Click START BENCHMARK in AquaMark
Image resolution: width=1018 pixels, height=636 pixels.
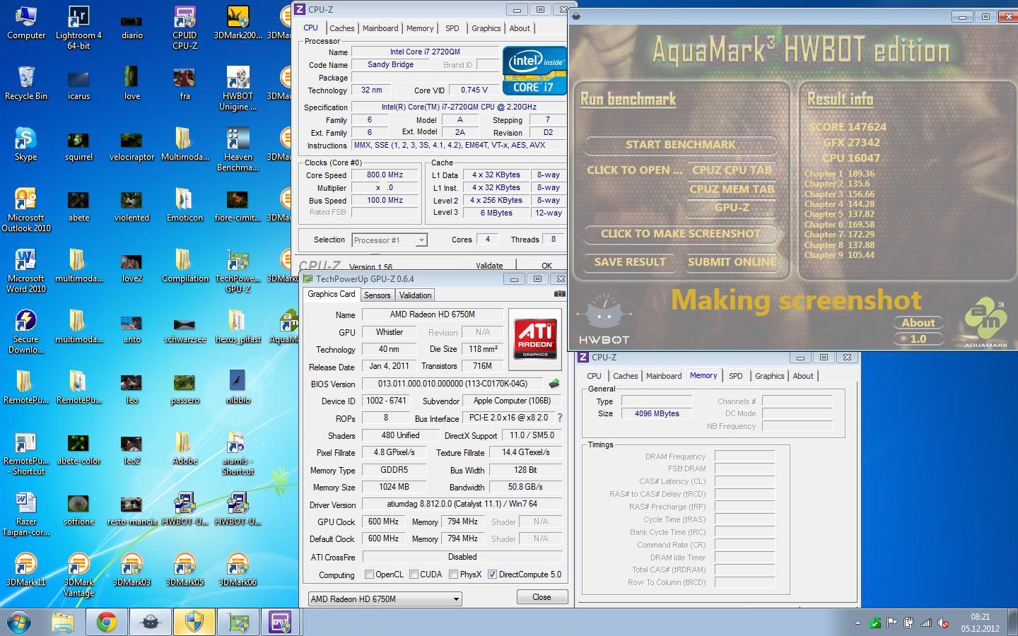pyautogui.click(x=681, y=145)
